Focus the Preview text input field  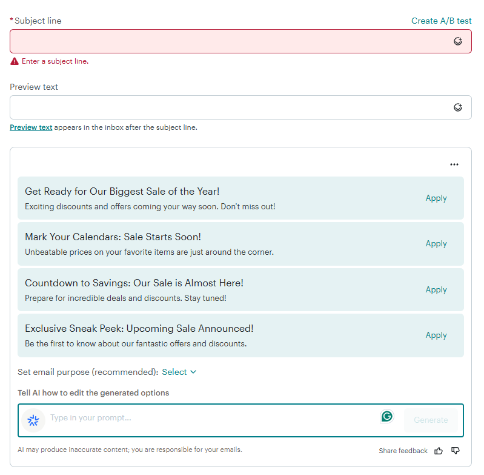click(240, 107)
